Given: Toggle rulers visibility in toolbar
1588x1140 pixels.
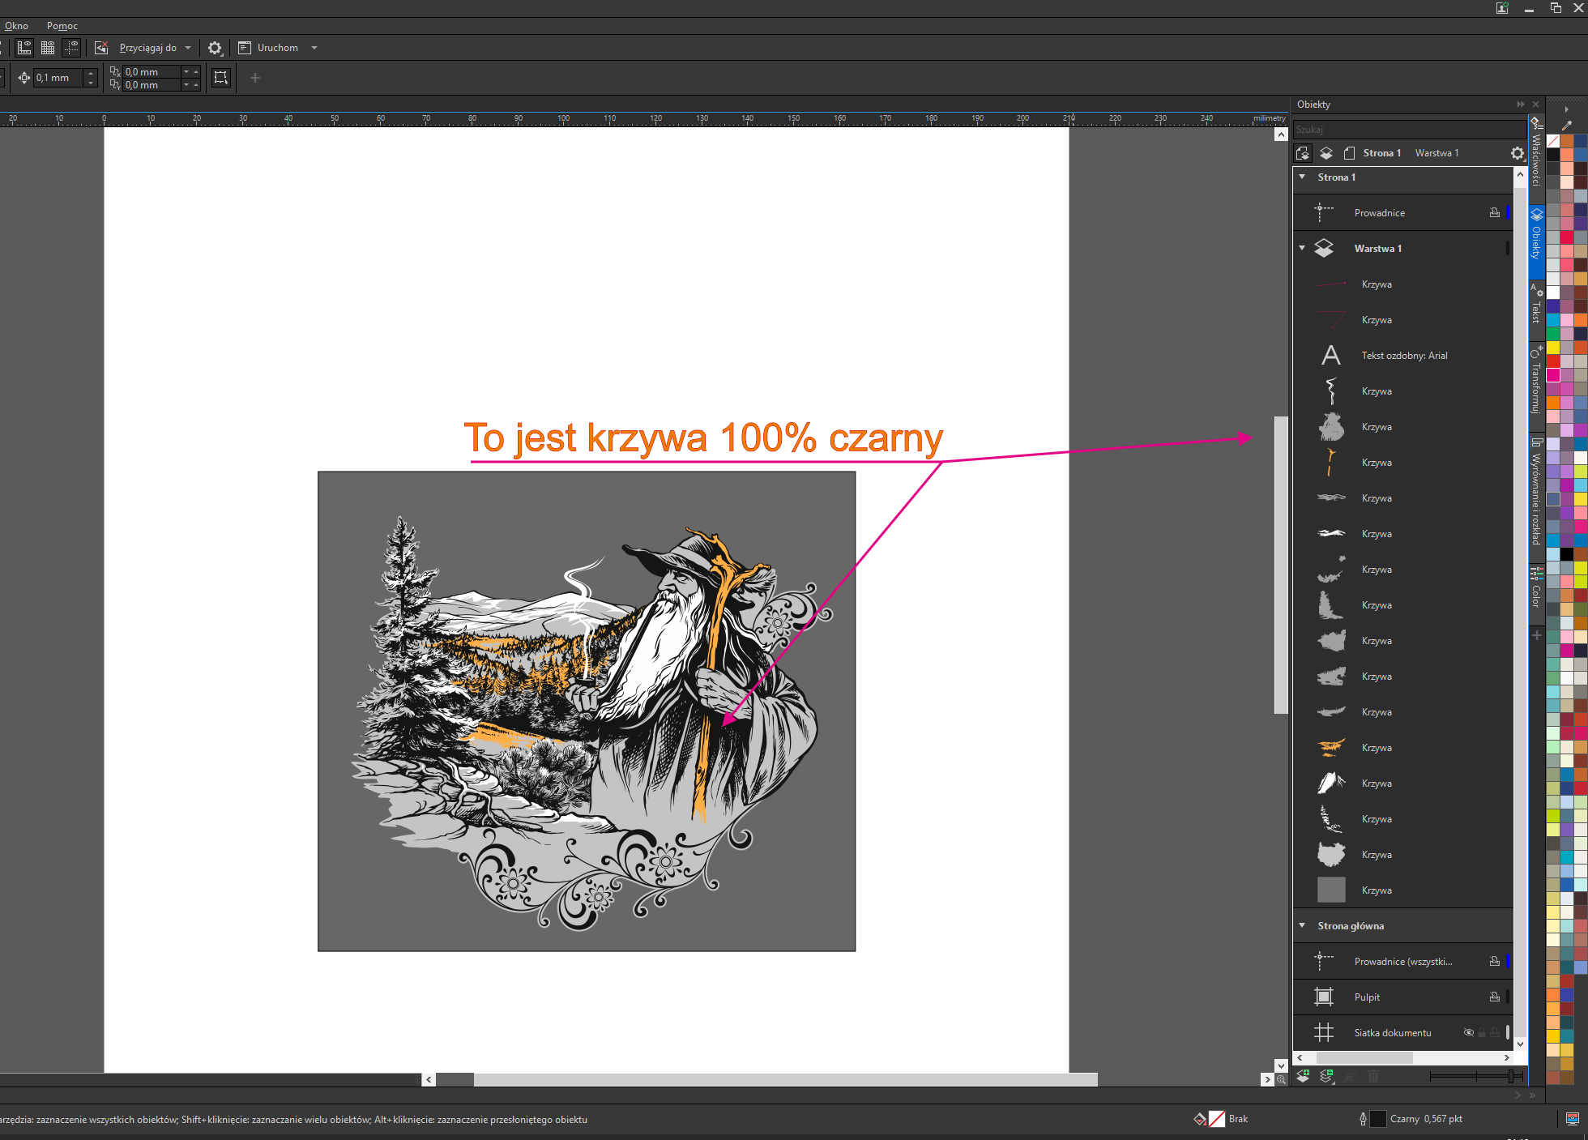Looking at the screenshot, I should click(24, 48).
